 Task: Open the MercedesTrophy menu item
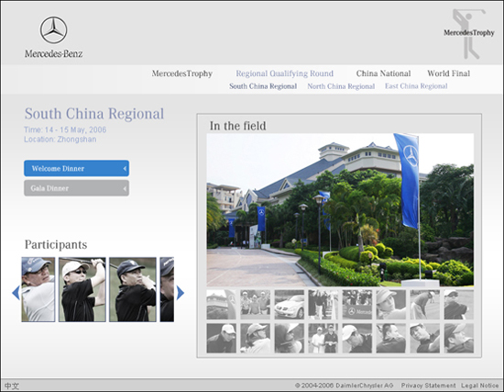(x=182, y=73)
